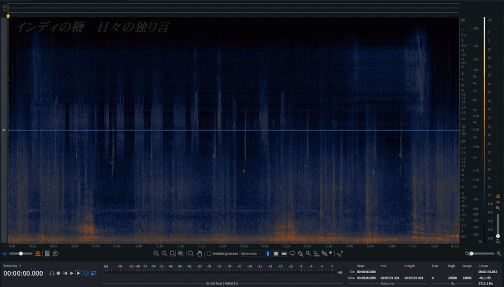Screen dimensions: 504x287
Task: Click the Zoom to selection icon
Action: tap(173, 254)
